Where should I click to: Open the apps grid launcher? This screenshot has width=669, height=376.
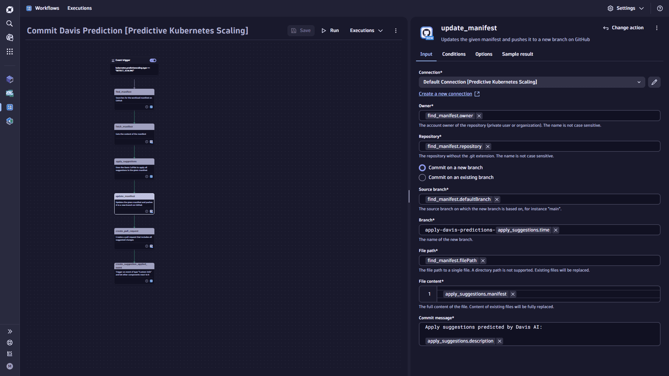point(10,52)
